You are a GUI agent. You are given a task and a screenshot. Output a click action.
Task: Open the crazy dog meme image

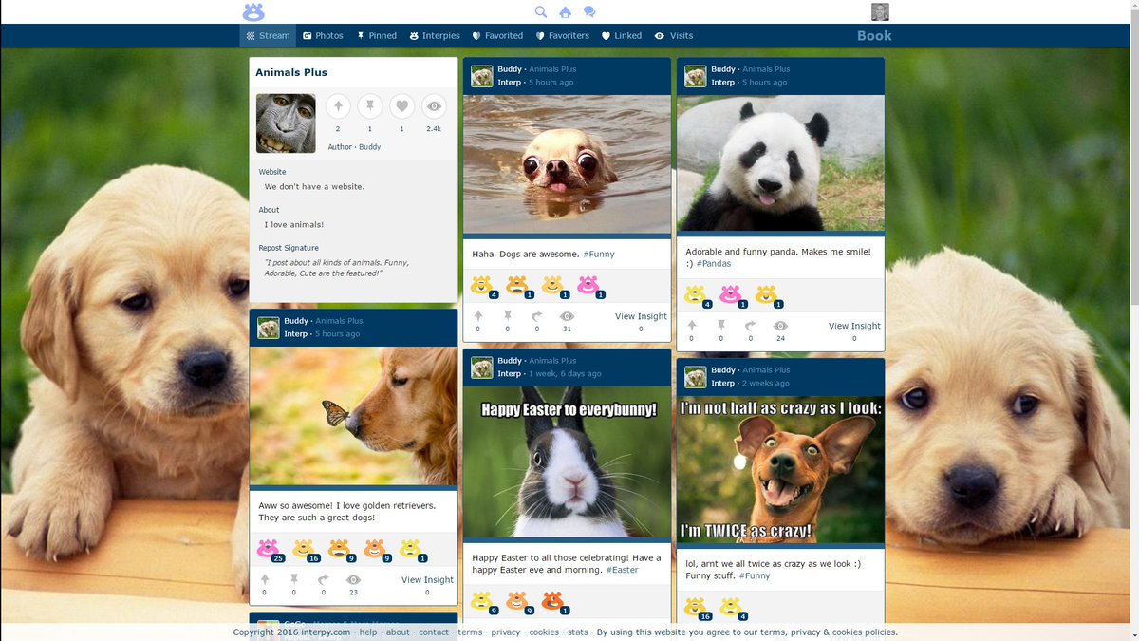point(780,470)
